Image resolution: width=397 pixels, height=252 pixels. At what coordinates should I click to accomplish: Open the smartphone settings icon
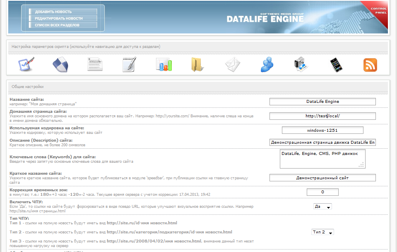coord(336,65)
